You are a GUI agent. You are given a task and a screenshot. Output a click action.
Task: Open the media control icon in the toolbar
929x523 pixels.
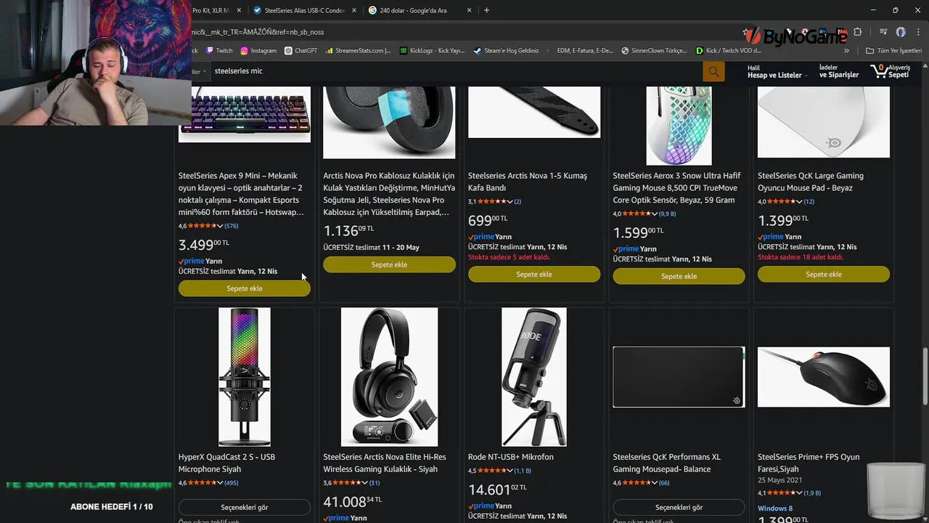pos(883,32)
